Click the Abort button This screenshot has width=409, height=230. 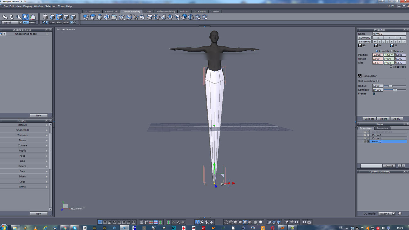click(383, 119)
